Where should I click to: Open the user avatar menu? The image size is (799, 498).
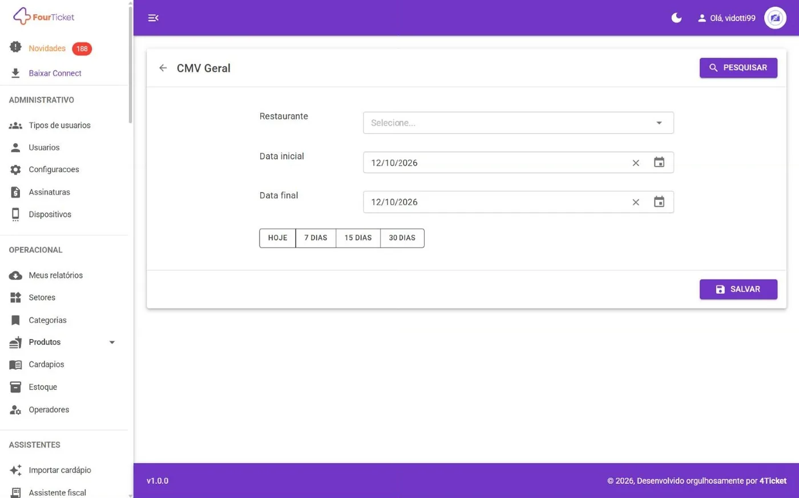(x=775, y=18)
